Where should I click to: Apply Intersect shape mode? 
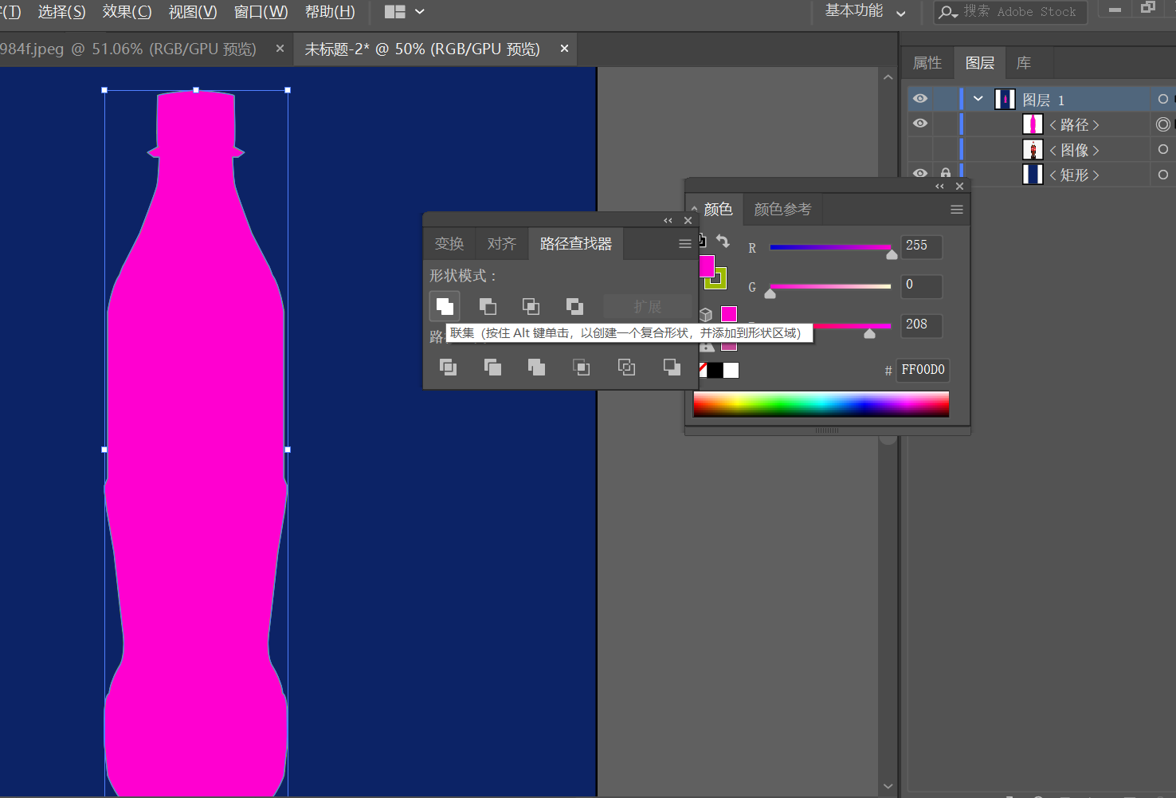(531, 306)
